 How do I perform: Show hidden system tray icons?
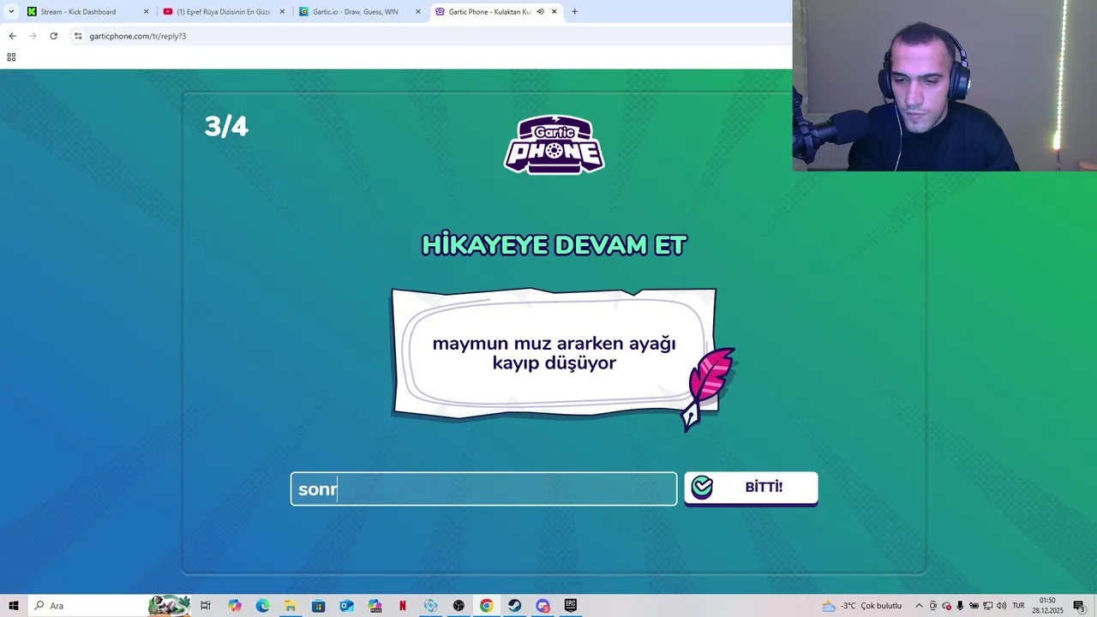920,606
